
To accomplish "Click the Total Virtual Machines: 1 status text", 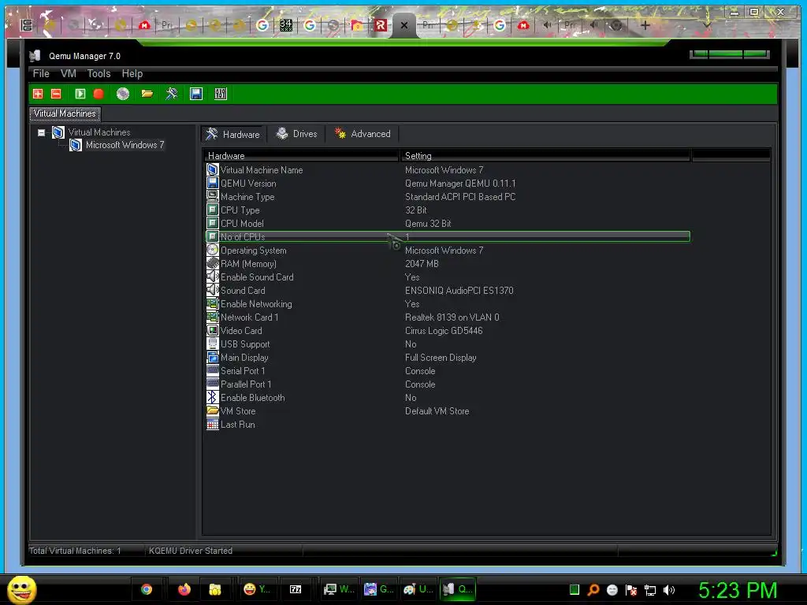I will [x=75, y=551].
